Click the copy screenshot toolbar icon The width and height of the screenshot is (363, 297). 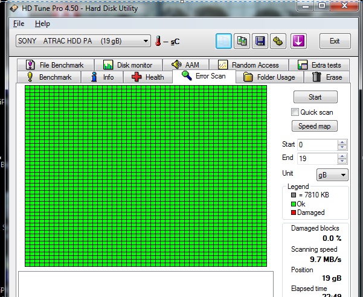(x=242, y=41)
